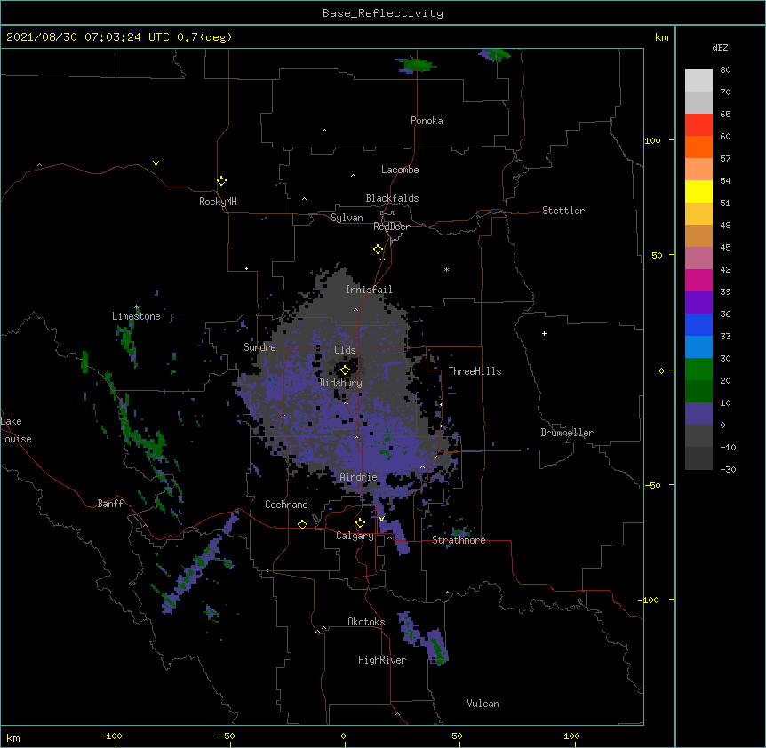Click the -30 value in the dBZ legend
Screen dimensions: 766x748
pyautogui.click(x=728, y=469)
